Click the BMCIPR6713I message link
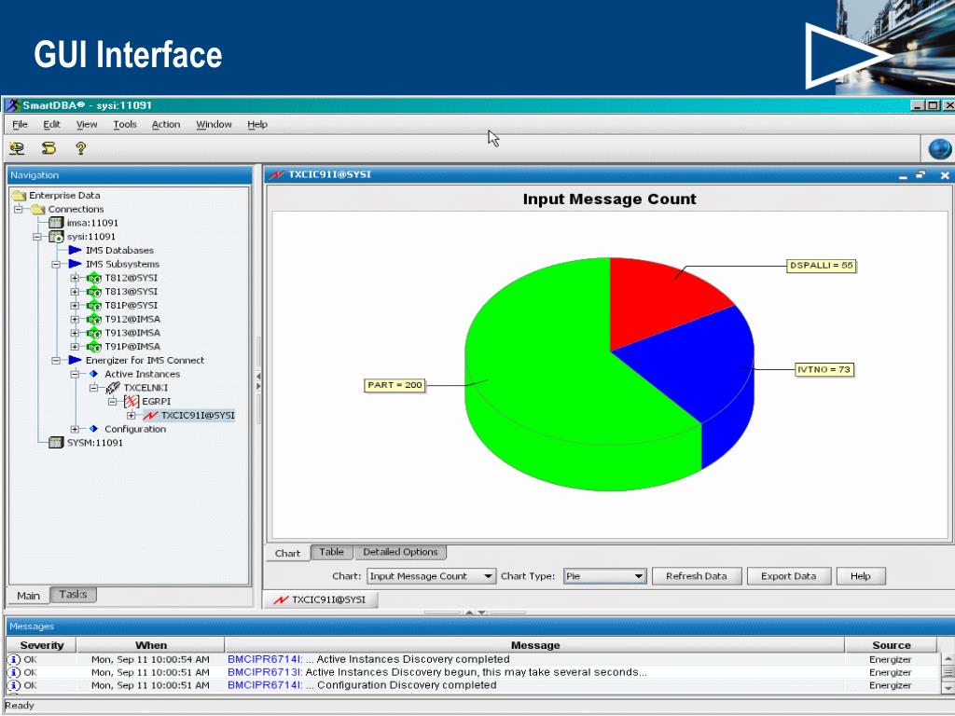This screenshot has height=716, width=955. [x=265, y=672]
